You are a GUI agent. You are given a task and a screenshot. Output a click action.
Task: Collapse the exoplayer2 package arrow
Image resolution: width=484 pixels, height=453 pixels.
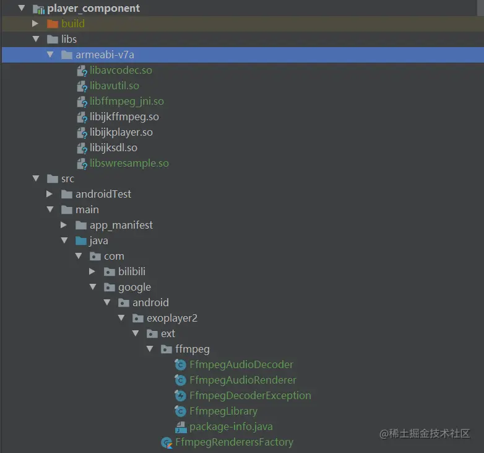pos(121,318)
